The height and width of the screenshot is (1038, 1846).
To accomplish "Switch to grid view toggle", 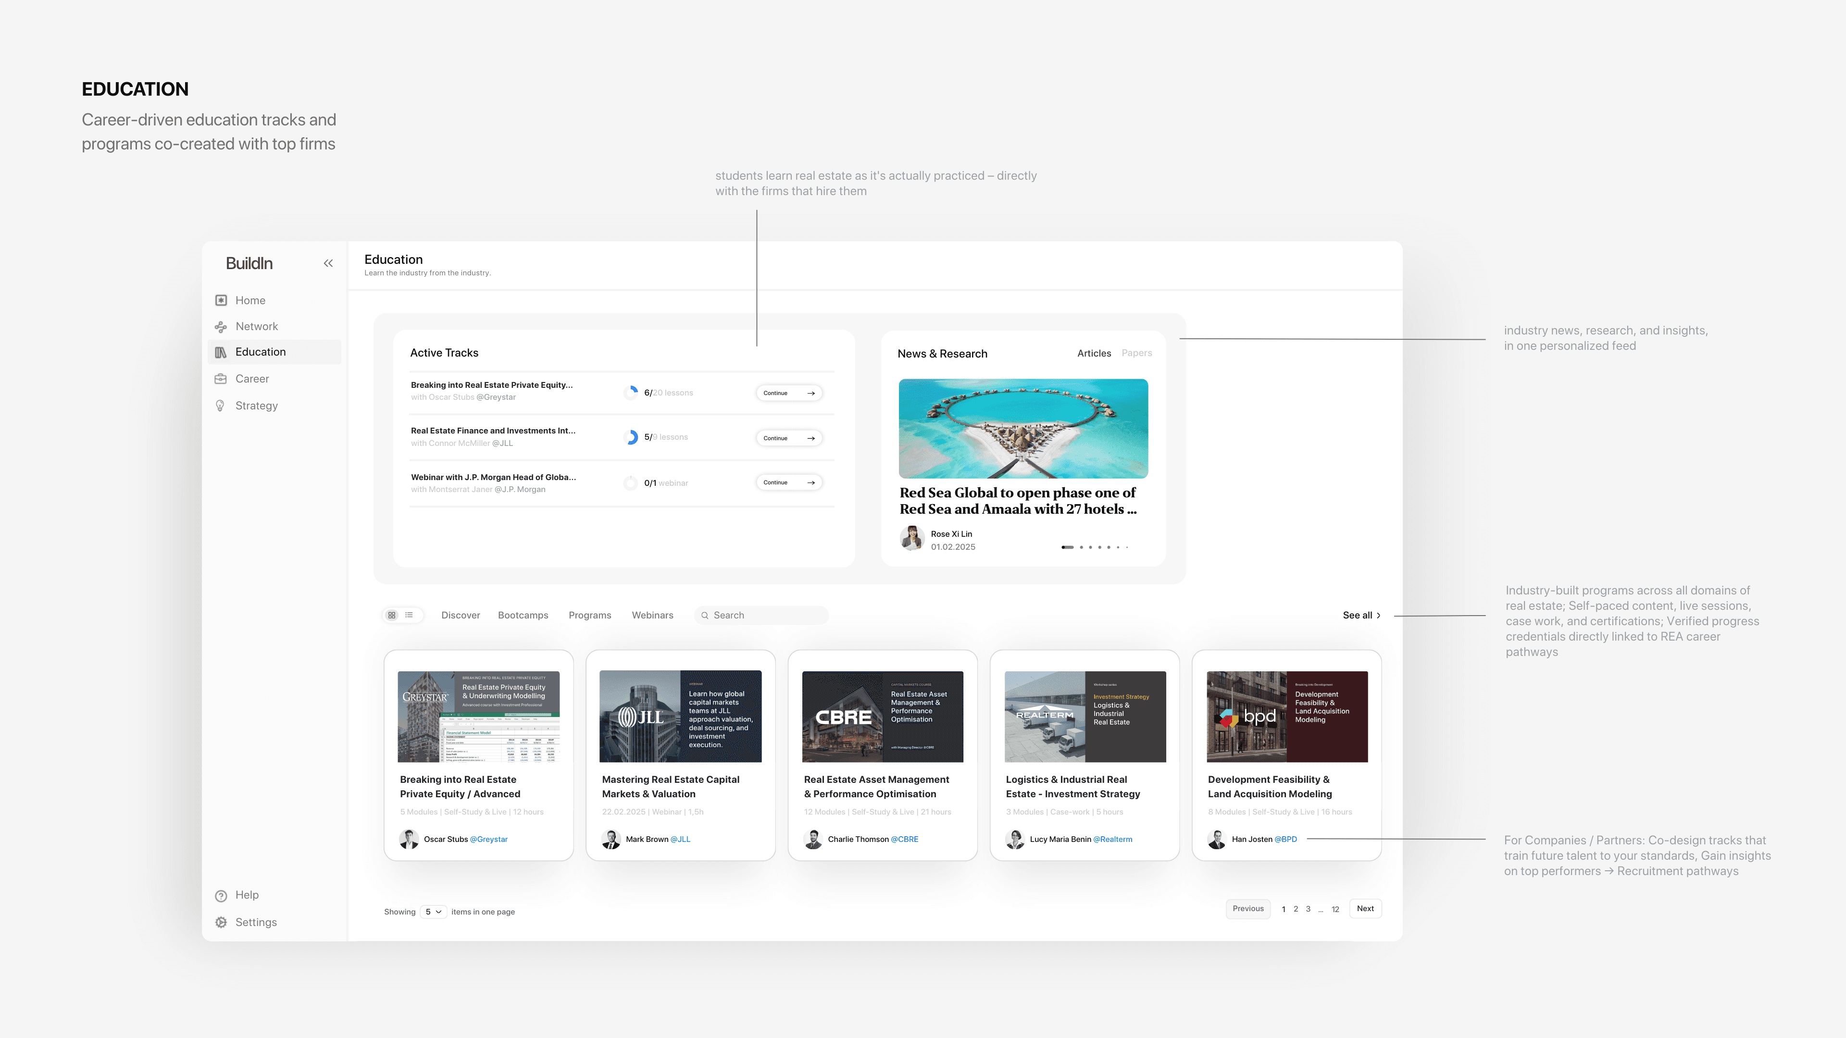I will [392, 615].
